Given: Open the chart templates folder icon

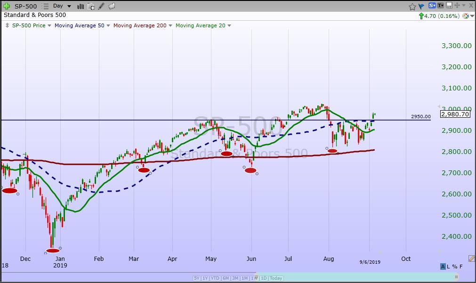Looking at the screenshot, I should pyautogui.click(x=112, y=6).
